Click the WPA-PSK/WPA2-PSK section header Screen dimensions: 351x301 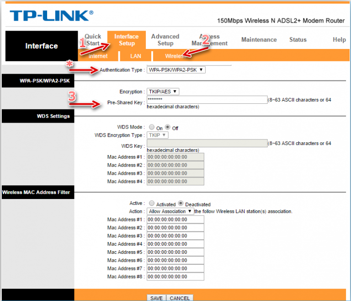(38, 81)
